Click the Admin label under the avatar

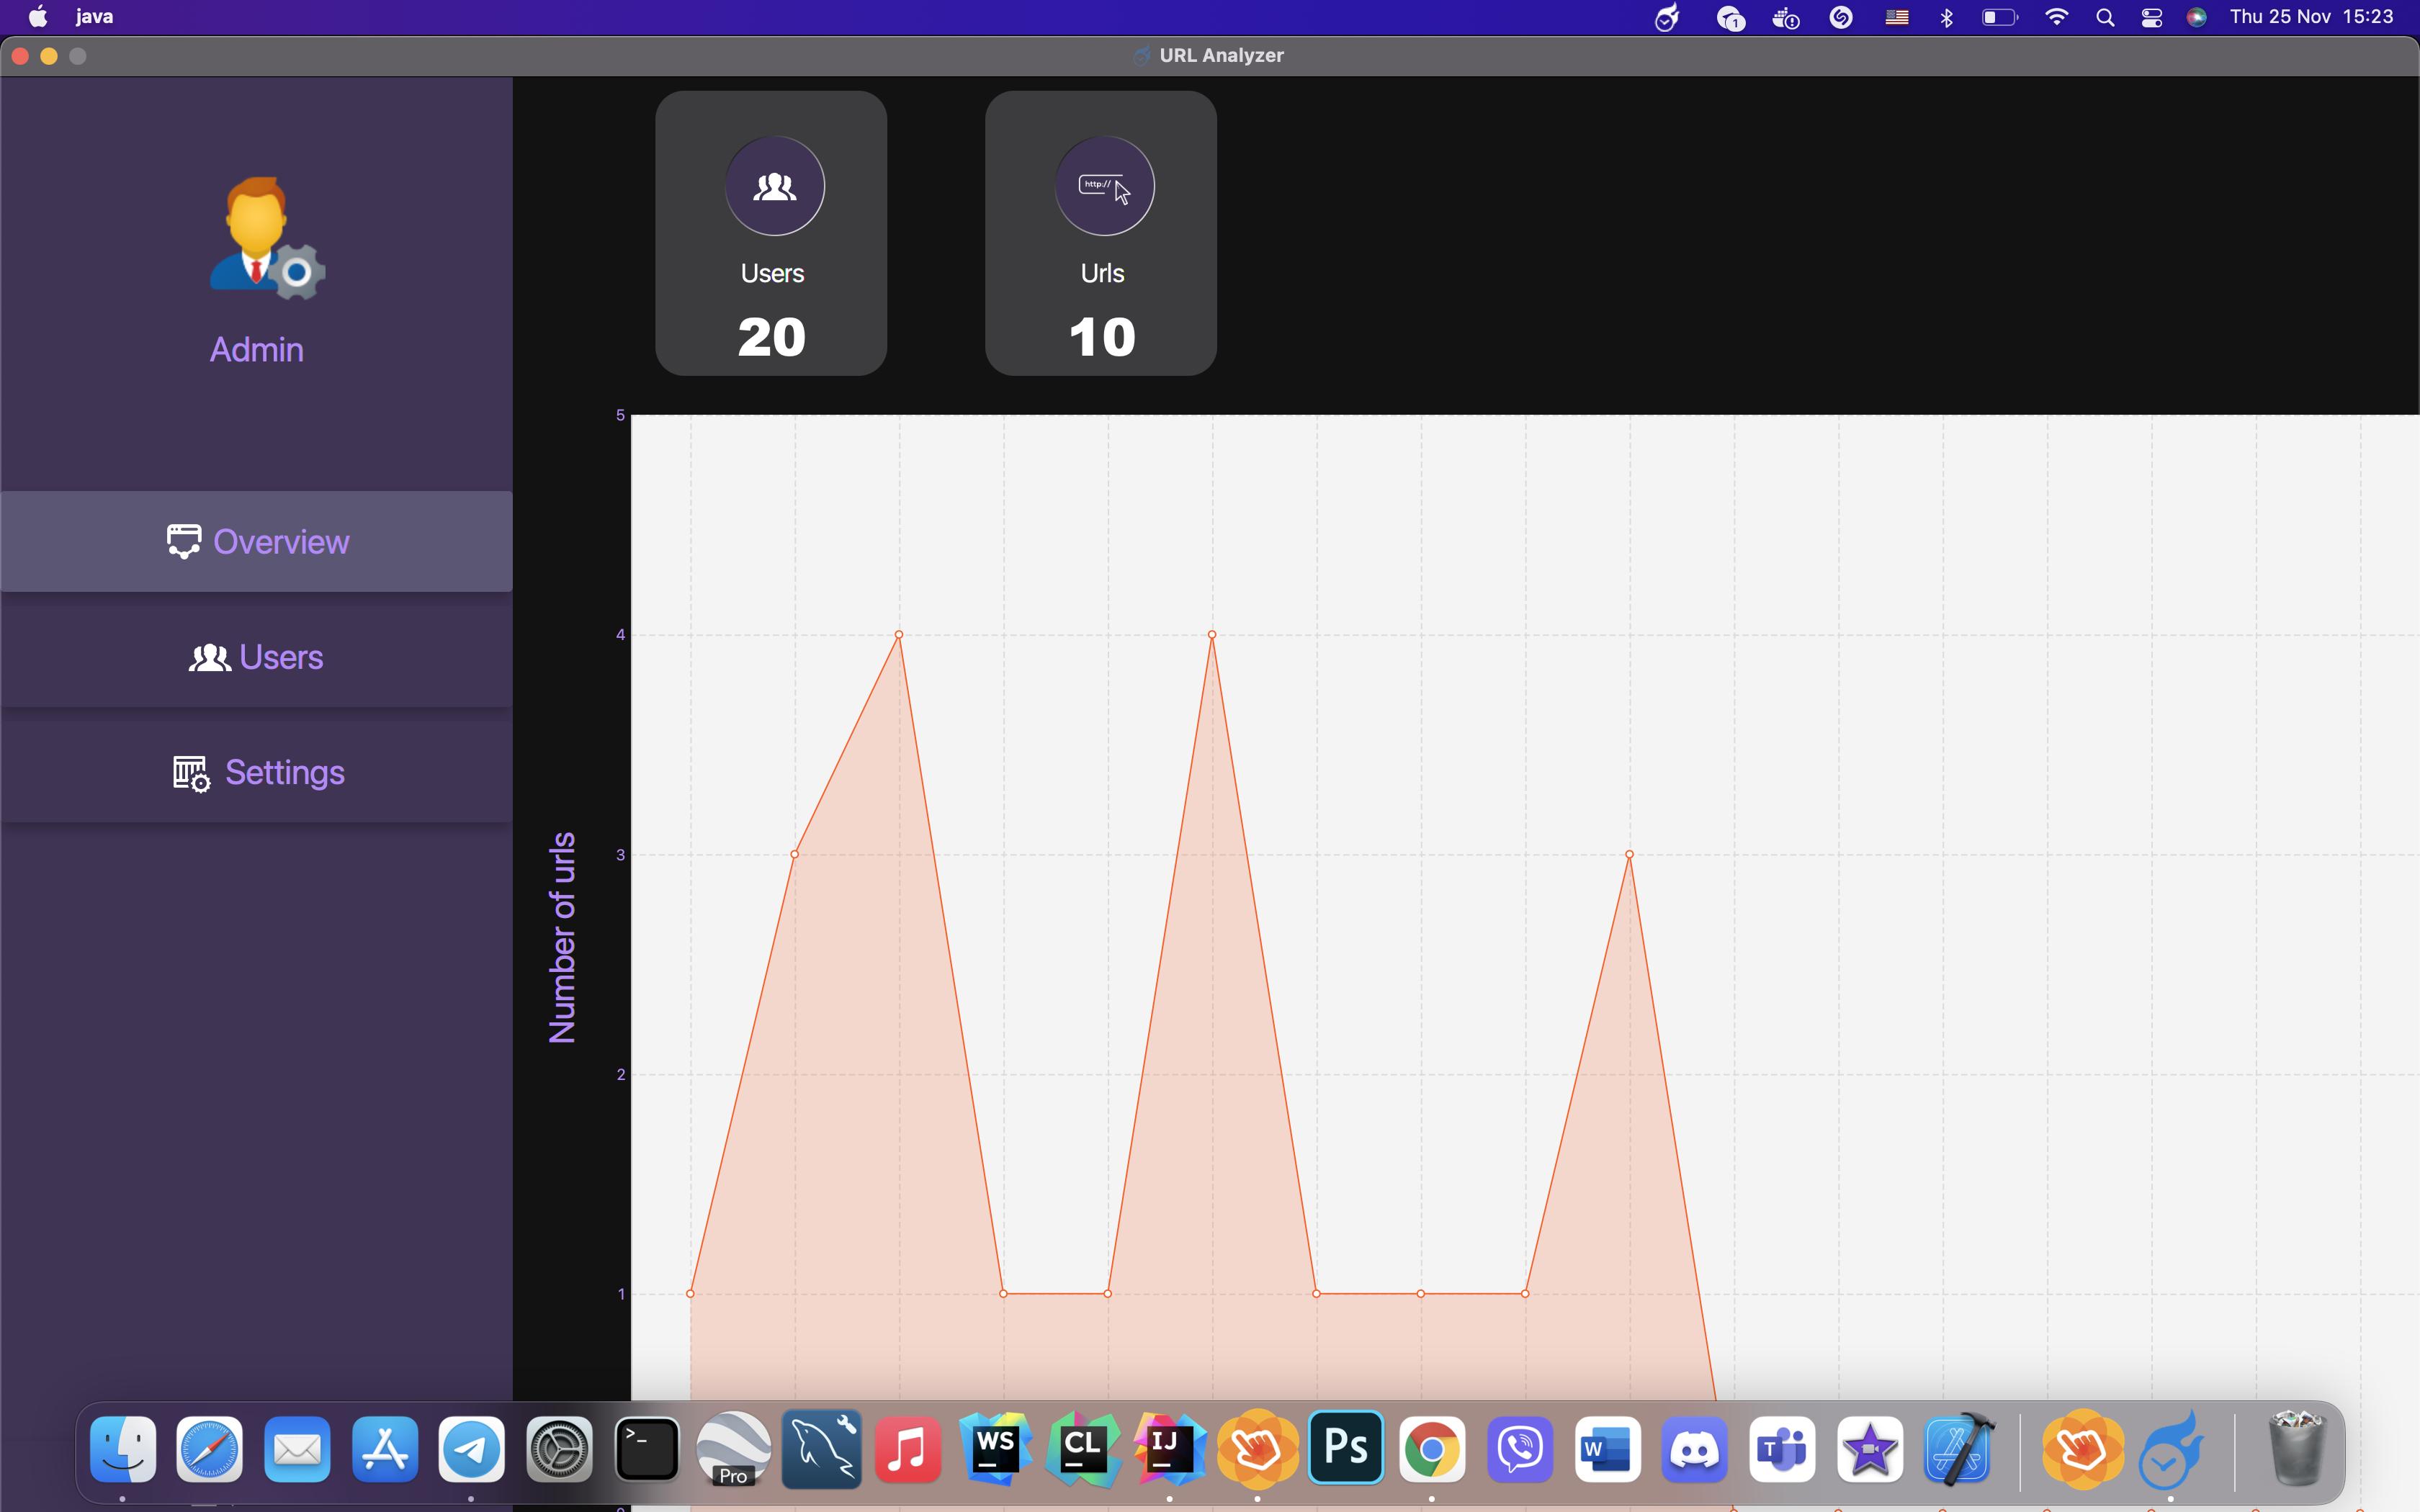click(257, 349)
